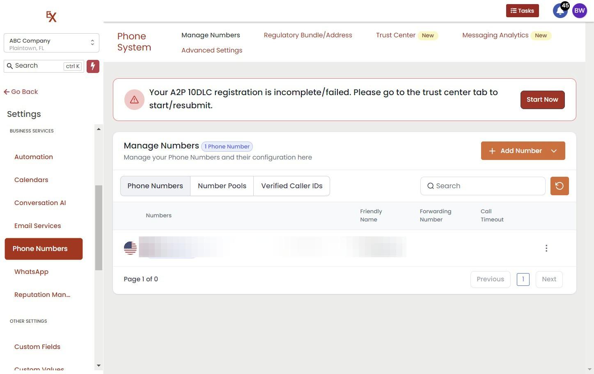This screenshot has height=374, width=594.
Task: Open WhatsApp settings in sidebar
Action: click(31, 272)
